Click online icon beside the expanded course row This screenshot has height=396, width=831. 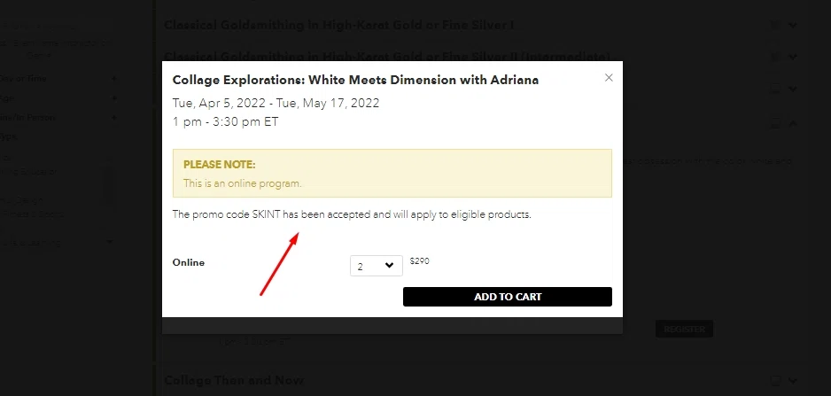point(775,123)
